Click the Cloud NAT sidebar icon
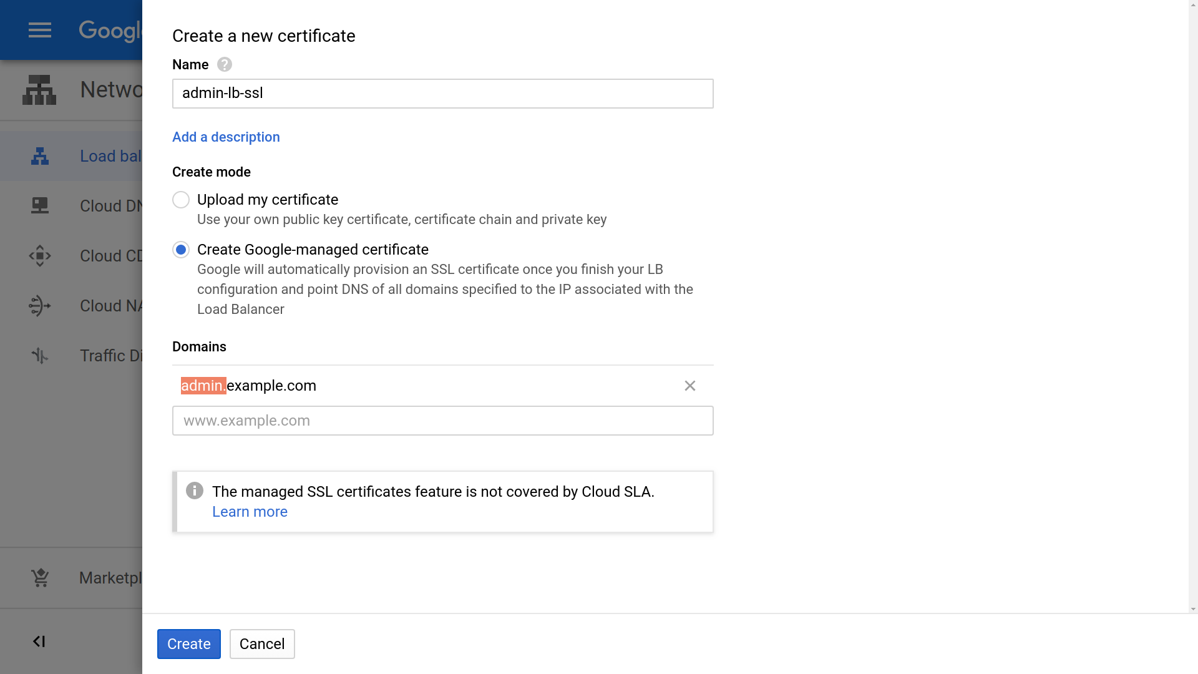The height and width of the screenshot is (674, 1198). tap(40, 306)
